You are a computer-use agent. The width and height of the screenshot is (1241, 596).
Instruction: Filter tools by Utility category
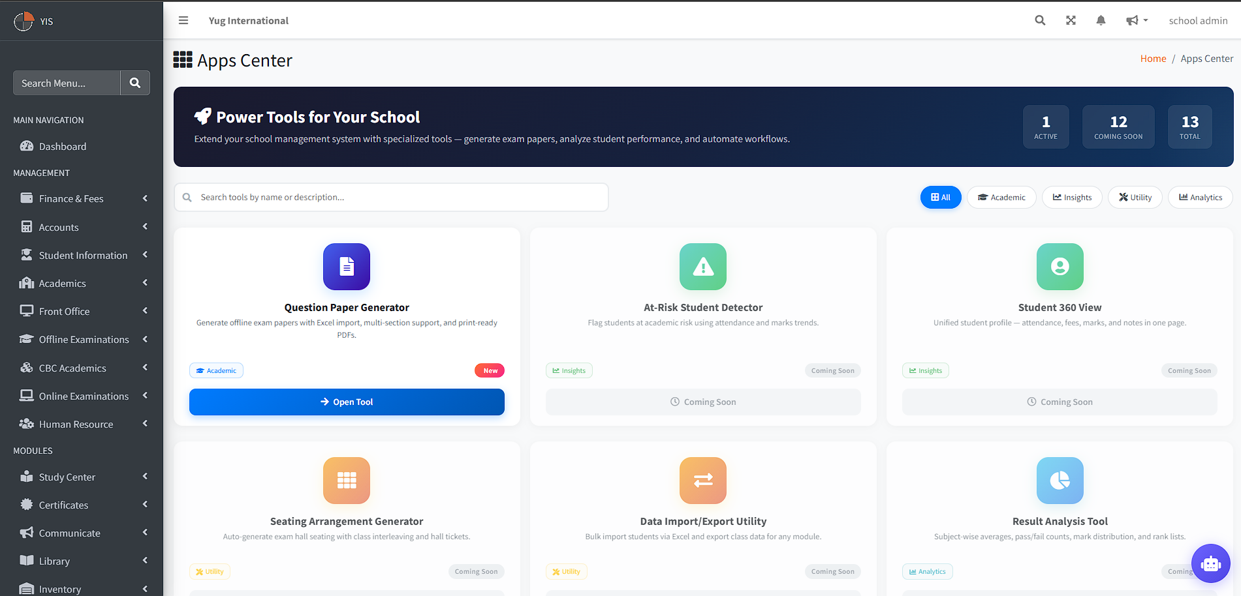pyautogui.click(x=1135, y=198)
